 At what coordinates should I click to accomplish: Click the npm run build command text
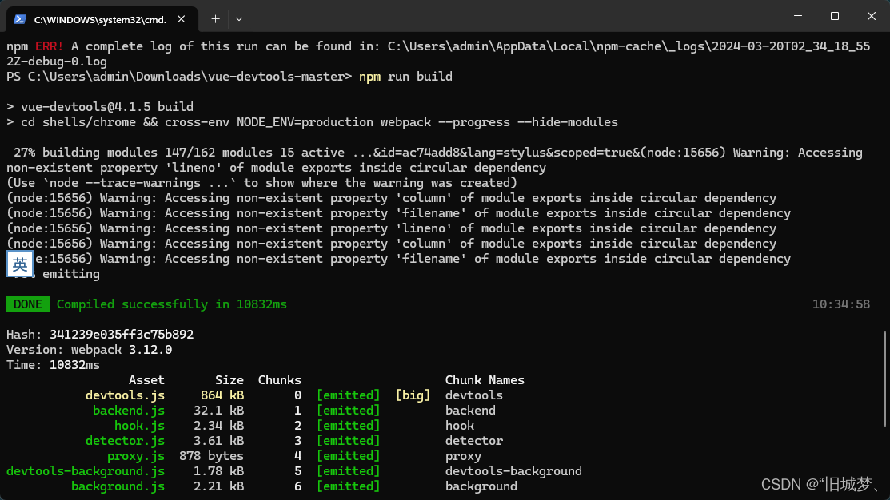(x=406, y=77)
